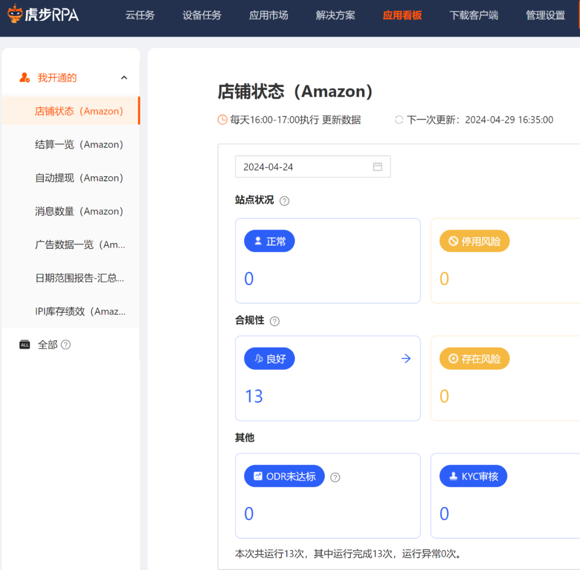Go to 应用市场

pos(269,15)
